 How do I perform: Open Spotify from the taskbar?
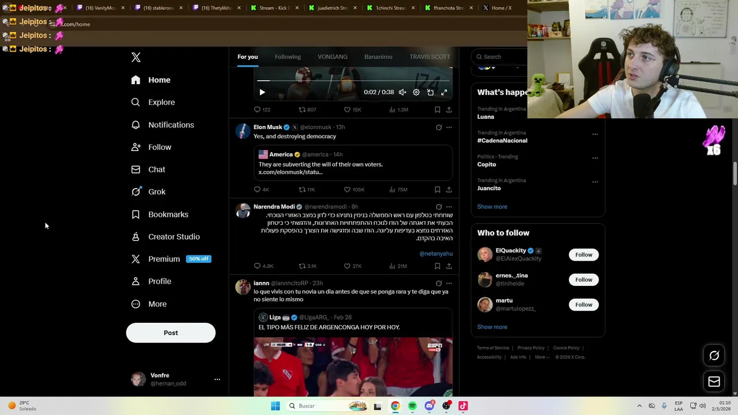(412, 406)
